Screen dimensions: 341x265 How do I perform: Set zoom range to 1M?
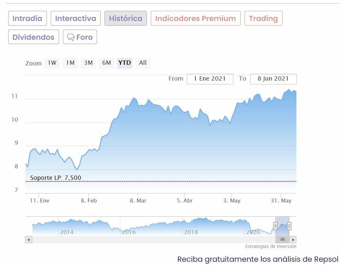[x=70, y=62]
